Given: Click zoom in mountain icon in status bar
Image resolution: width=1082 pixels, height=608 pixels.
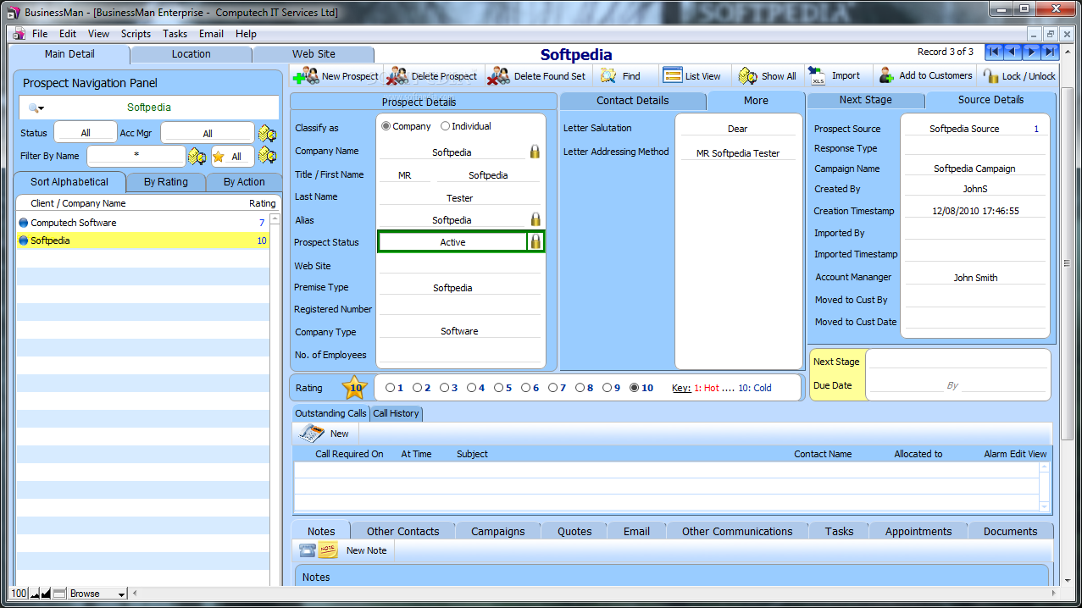Looking at the screenshot, I should 47,594.
